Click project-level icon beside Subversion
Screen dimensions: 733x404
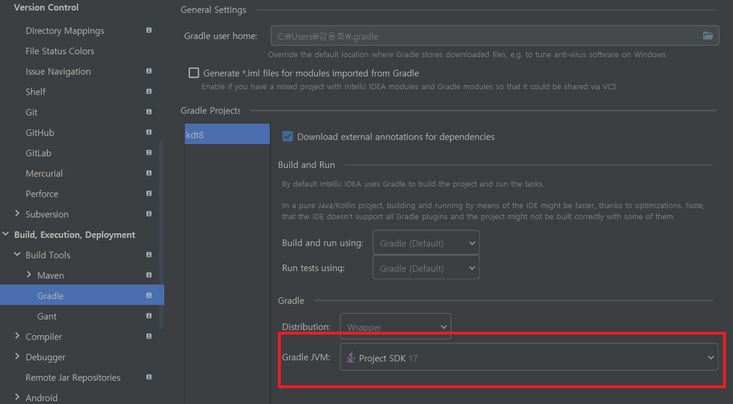tap(149, 214)
